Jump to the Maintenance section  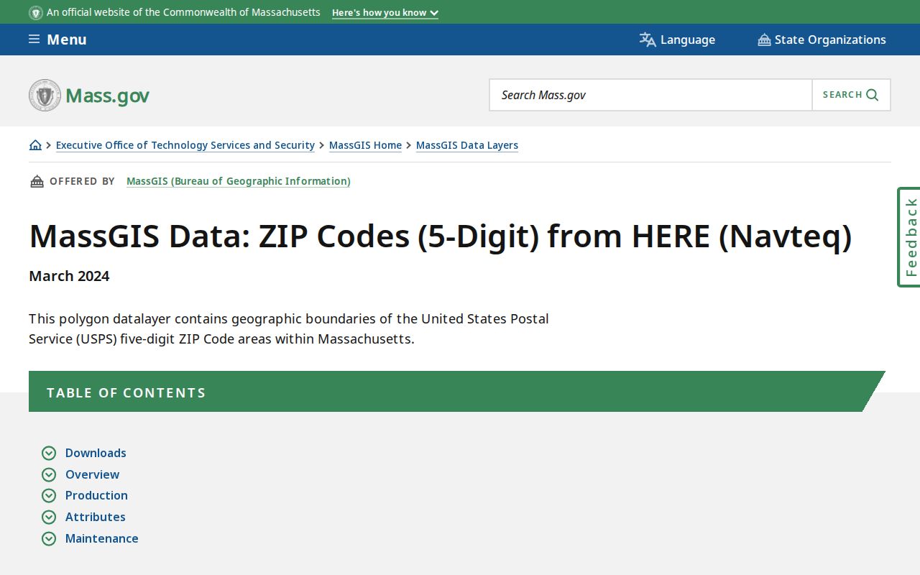(101, 538)
